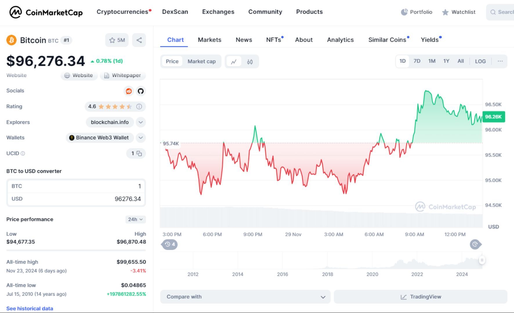Open the Bitcoin Whitepaper

tap(123, 76)
